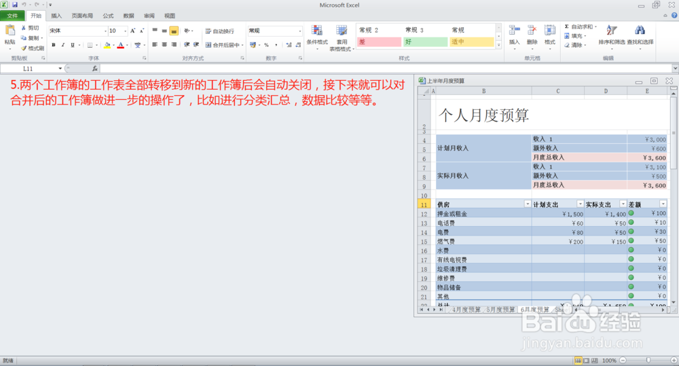Select the 5月度预算 sheet tab
This screenshot has width=679, height=366.
[x=500, y=310]
